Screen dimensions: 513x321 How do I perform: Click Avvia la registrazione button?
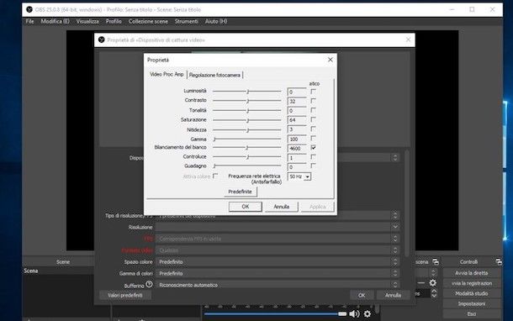472,283
